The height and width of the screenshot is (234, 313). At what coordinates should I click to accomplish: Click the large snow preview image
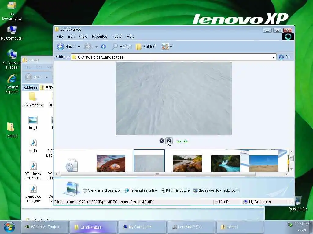(174, 98)
